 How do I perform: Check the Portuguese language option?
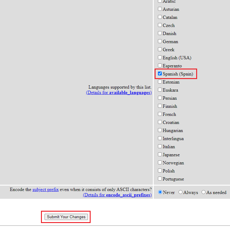pos(160,179)
